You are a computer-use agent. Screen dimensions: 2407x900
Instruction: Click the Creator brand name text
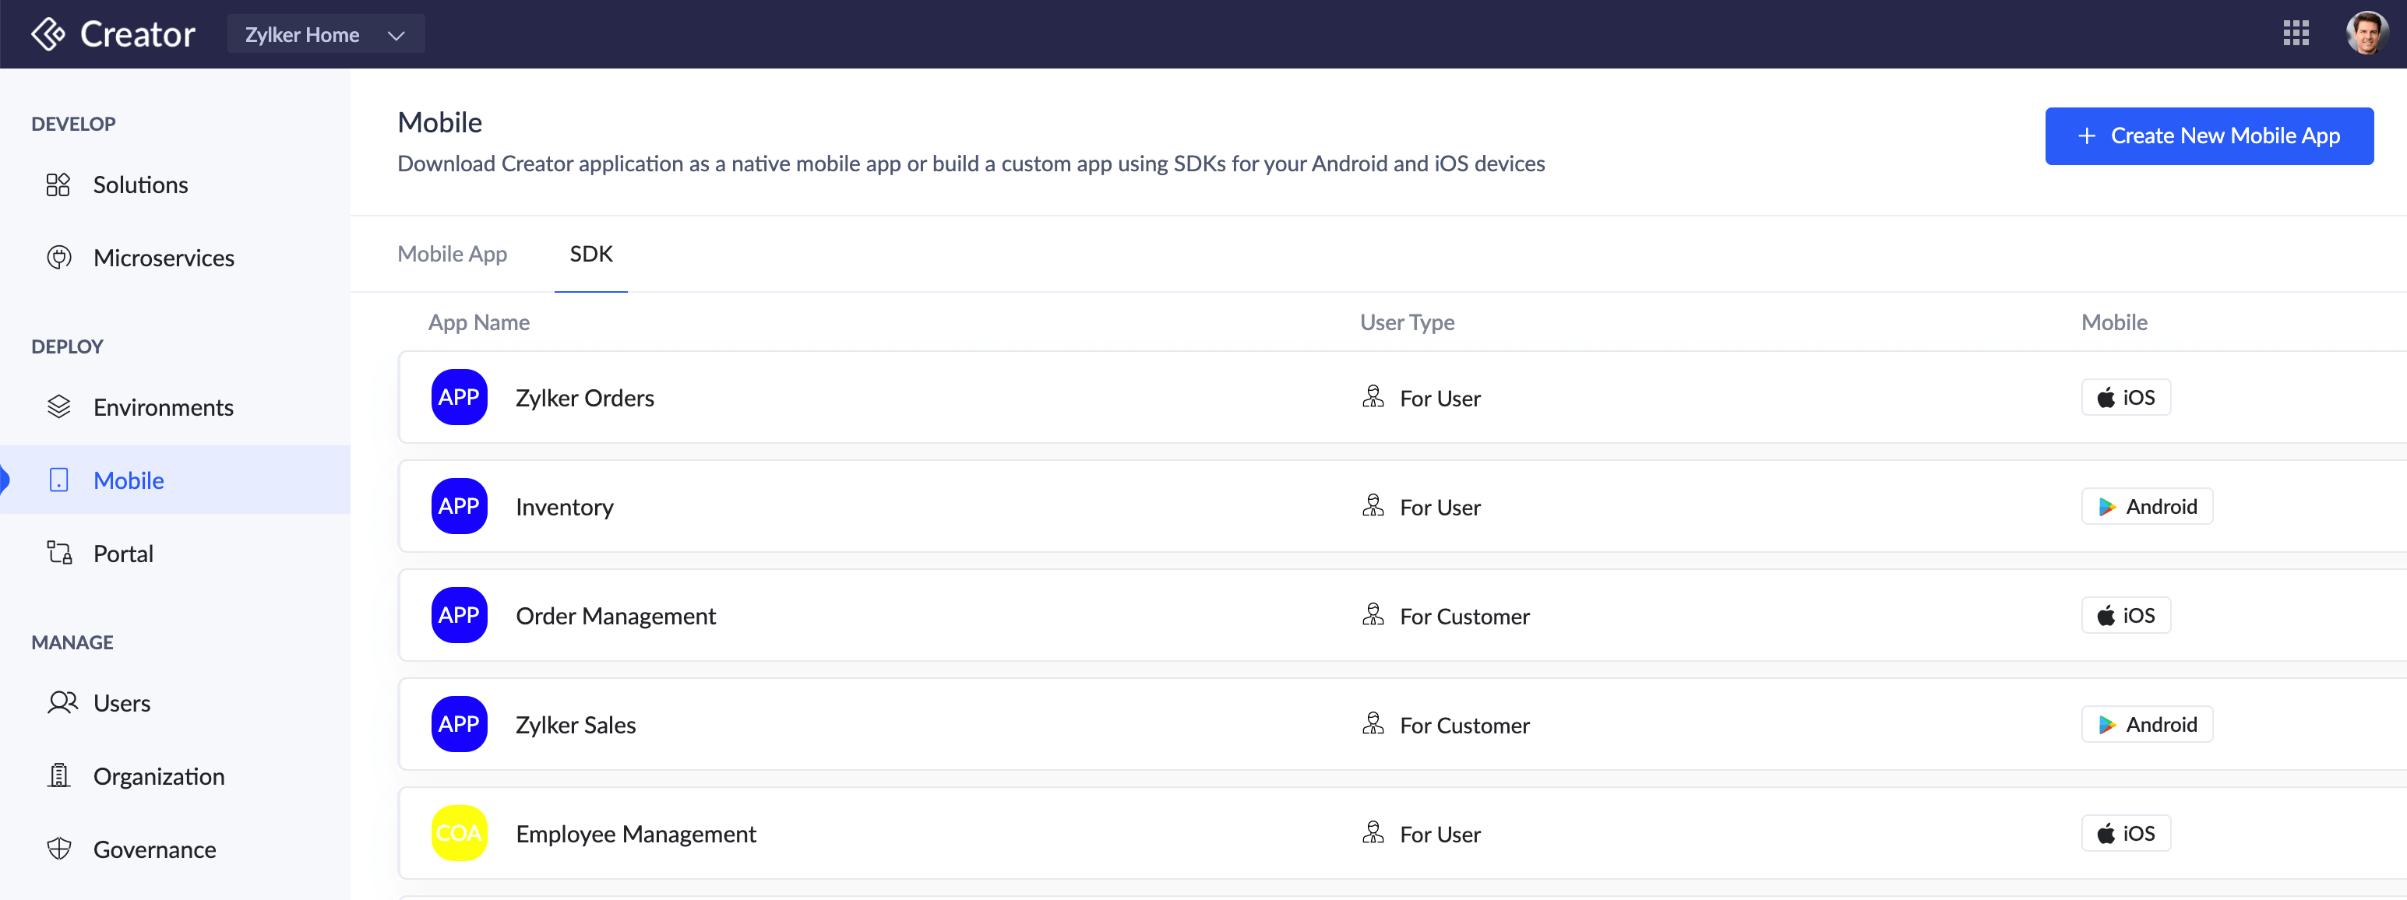[137, 34]
